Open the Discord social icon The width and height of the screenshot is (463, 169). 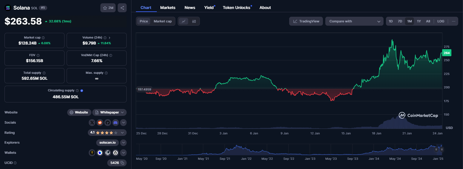[115, 122]
